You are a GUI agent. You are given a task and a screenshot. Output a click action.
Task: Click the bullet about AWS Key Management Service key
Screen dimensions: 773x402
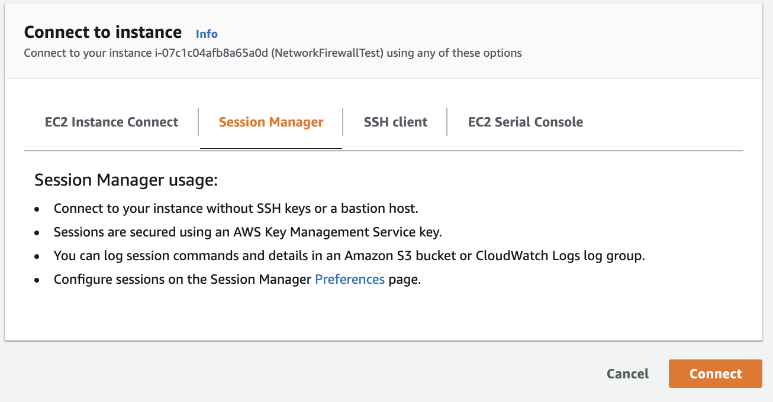pyautogui.click(x=248, y=232)
